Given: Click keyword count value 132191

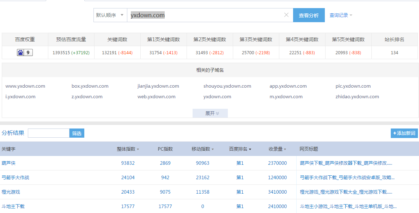Looking at the screenshot, I should click(x=109, y=53).
